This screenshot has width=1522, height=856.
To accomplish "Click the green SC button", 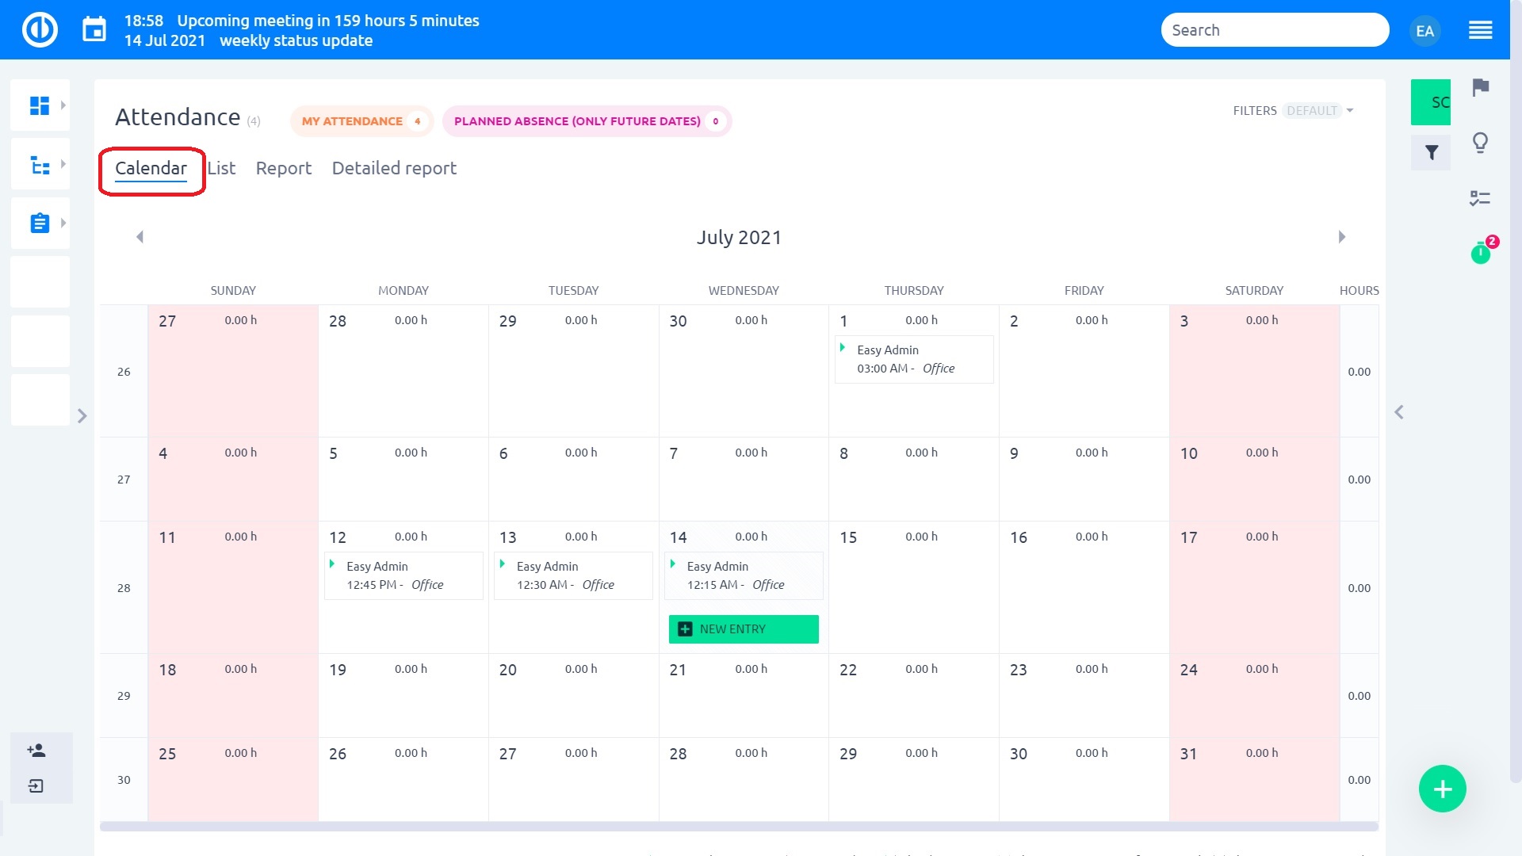I will click(x=1431, y=102).
